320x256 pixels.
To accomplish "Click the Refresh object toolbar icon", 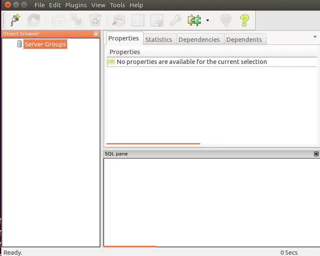I will click(x=34, y=20).
